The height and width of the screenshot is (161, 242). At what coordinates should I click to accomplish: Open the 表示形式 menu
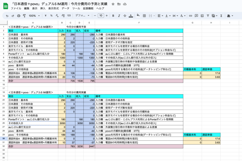pyautogui.click(x=54, y=8)
